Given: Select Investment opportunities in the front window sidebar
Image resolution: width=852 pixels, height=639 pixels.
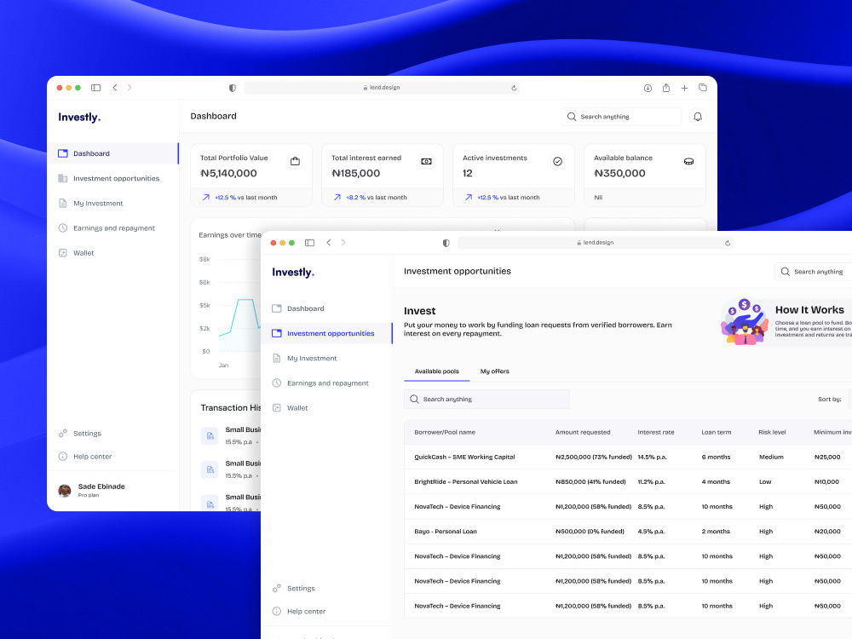Looking at the screenshot, I should point(326,333).
